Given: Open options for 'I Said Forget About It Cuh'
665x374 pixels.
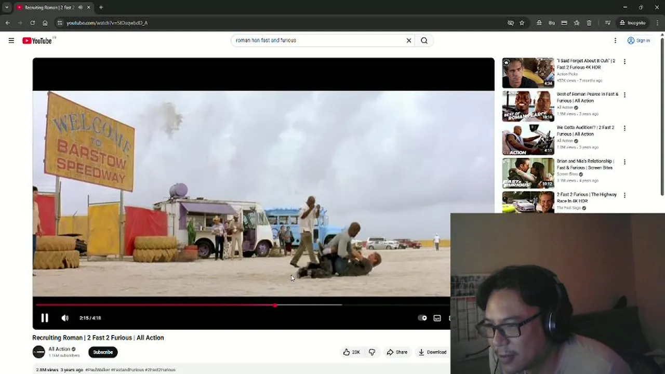Looking at the screenshot, I should tap(624, 61).
